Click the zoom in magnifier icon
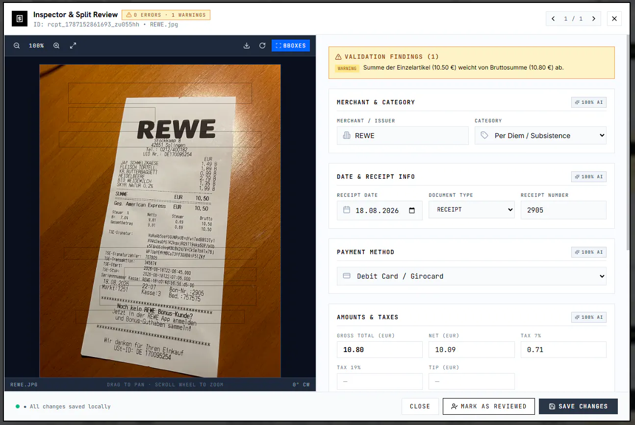This screenshot has width=635, height=425. [x=56, y=46]
